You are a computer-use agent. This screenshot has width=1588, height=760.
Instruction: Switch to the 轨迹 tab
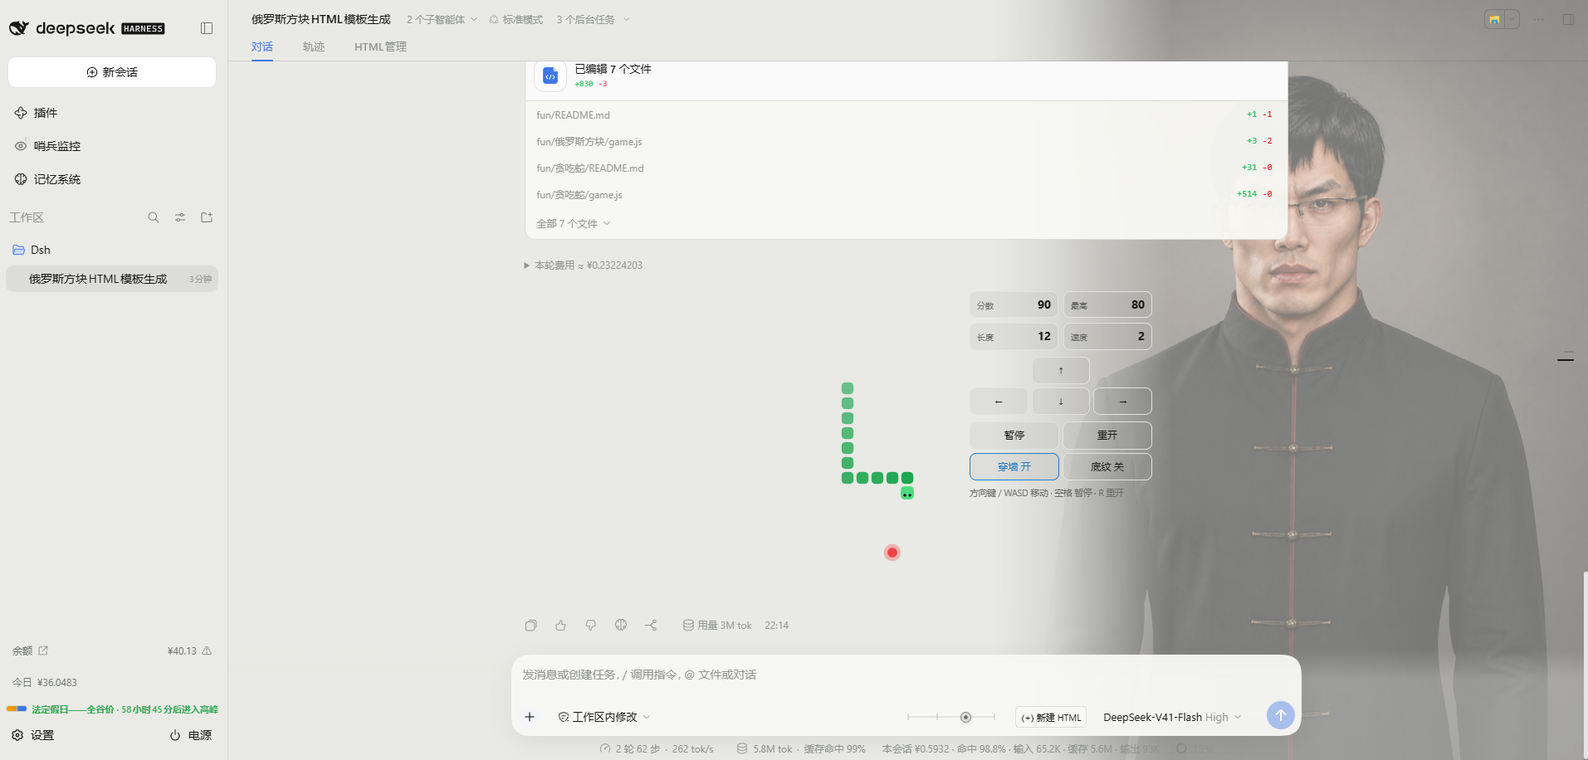(314, 46)
